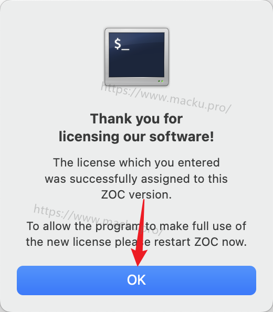
Task: Click the ZOC terminal monitor icon
Action: pyautogui.click(x=137, y=57)
